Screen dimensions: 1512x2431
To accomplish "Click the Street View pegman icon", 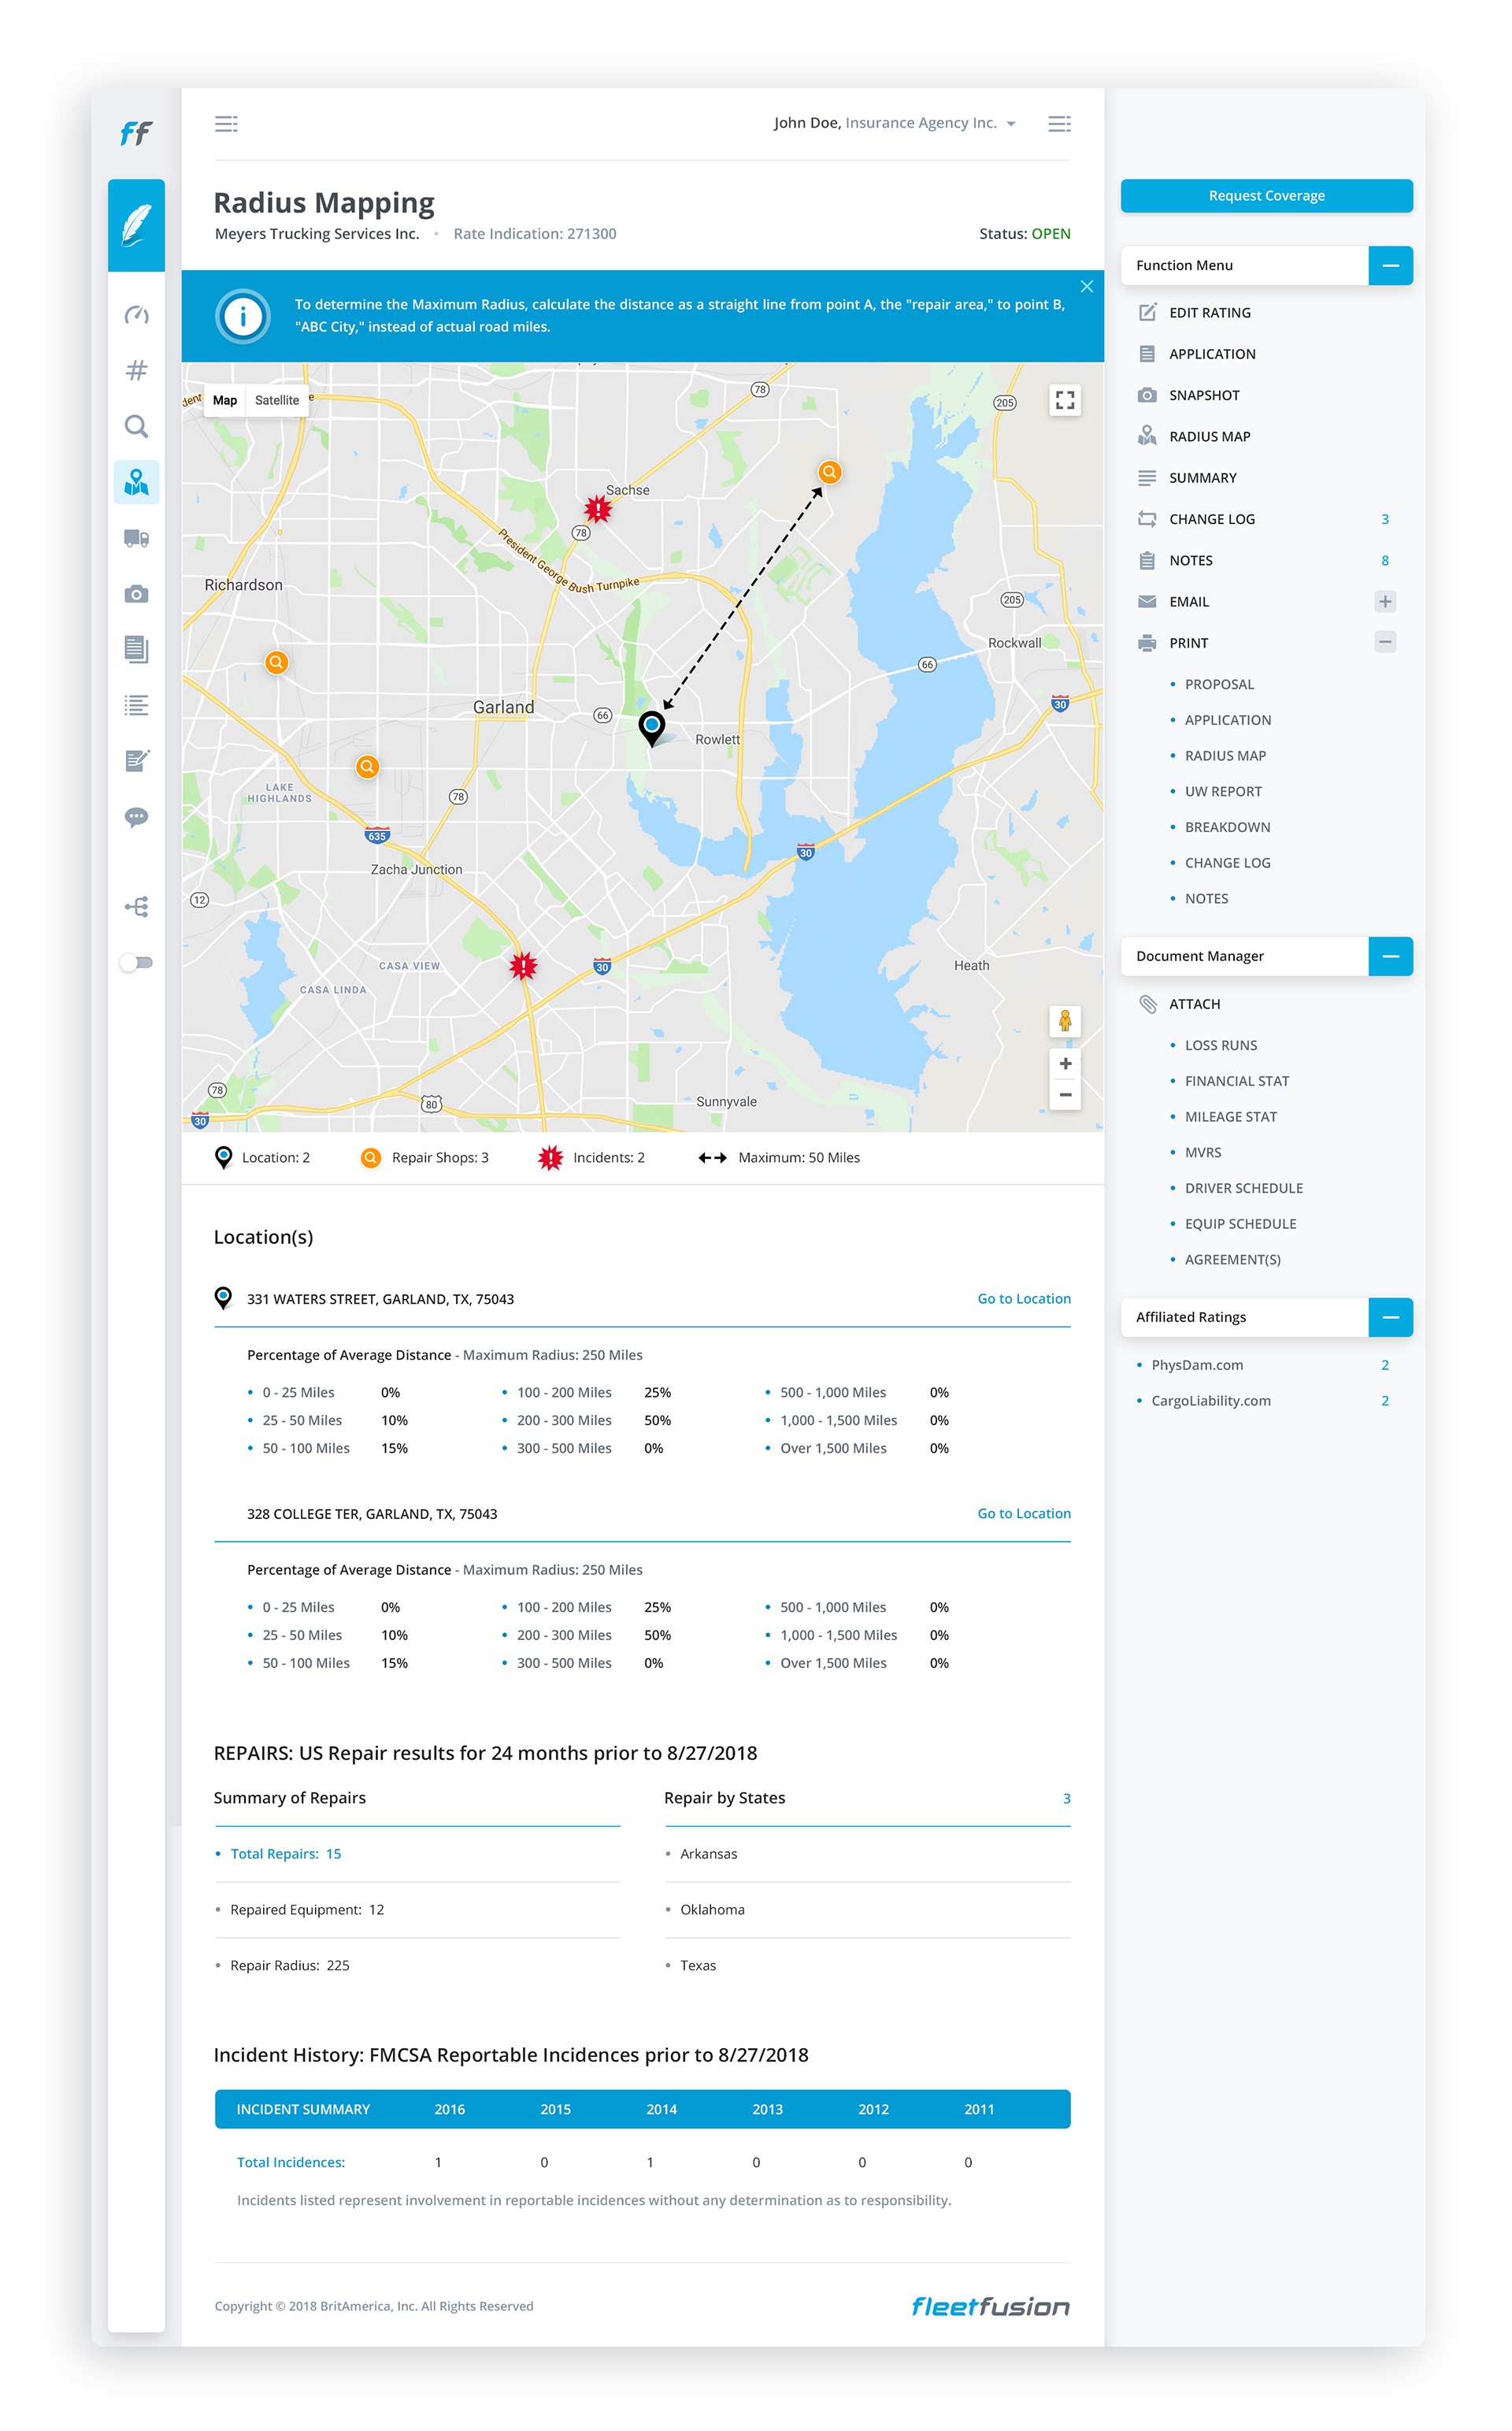I will click(x=1065, y=1021).
